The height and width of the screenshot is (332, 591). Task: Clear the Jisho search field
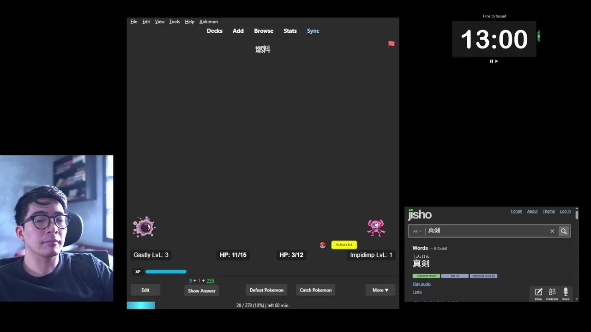(552, 231)
